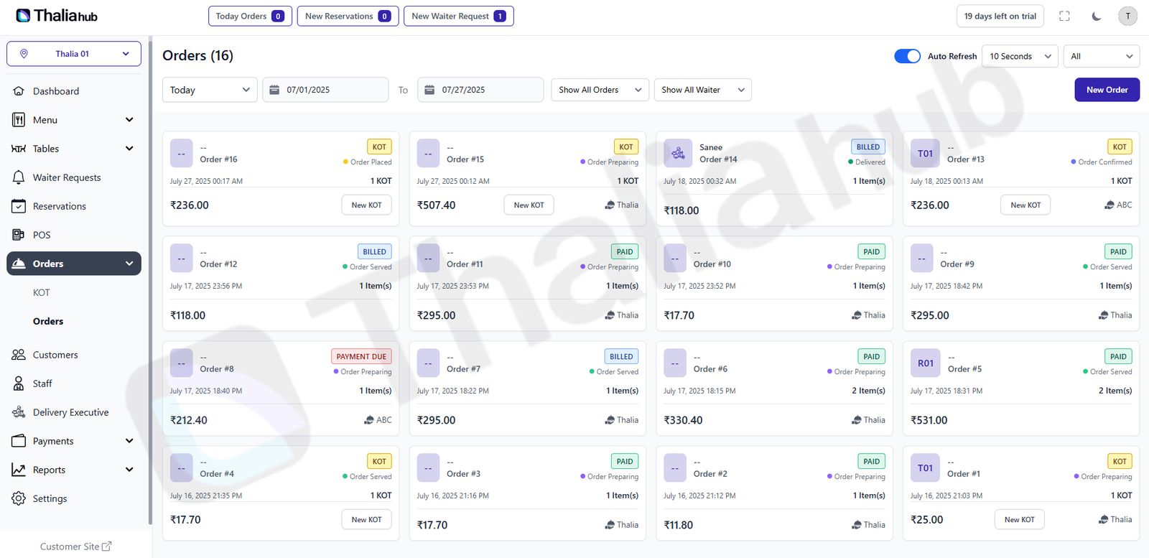Open KOT submenu item under Orders
Image resolution: width=1149 pixels, height=558 pixels.
tap(42, 292)
